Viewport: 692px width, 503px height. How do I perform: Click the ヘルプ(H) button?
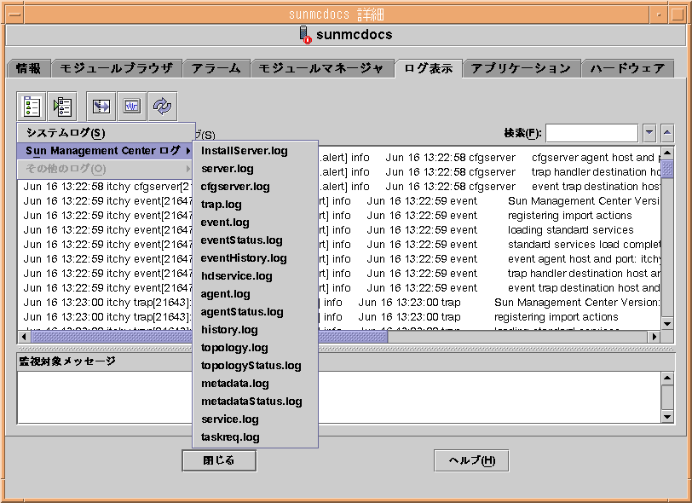(x=471, y=460)
